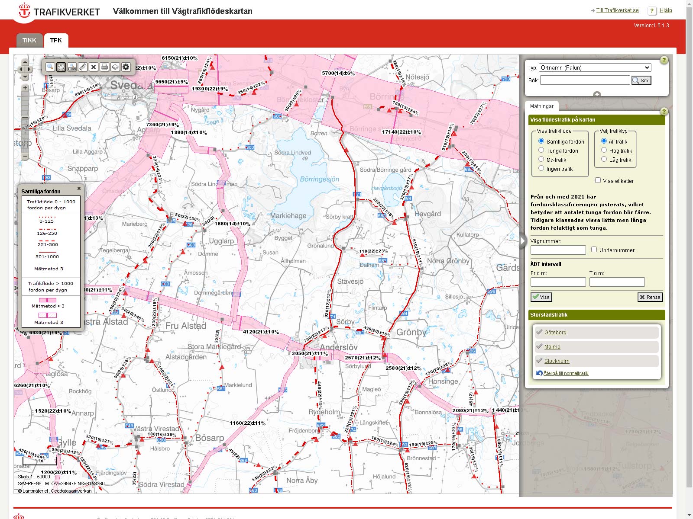693x519 pixels.
Task: Zoom out with the minus button
Action: click(25, 156)
